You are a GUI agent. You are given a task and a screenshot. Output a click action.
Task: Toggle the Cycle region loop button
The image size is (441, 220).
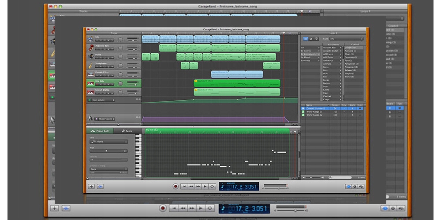pos(213,186)
